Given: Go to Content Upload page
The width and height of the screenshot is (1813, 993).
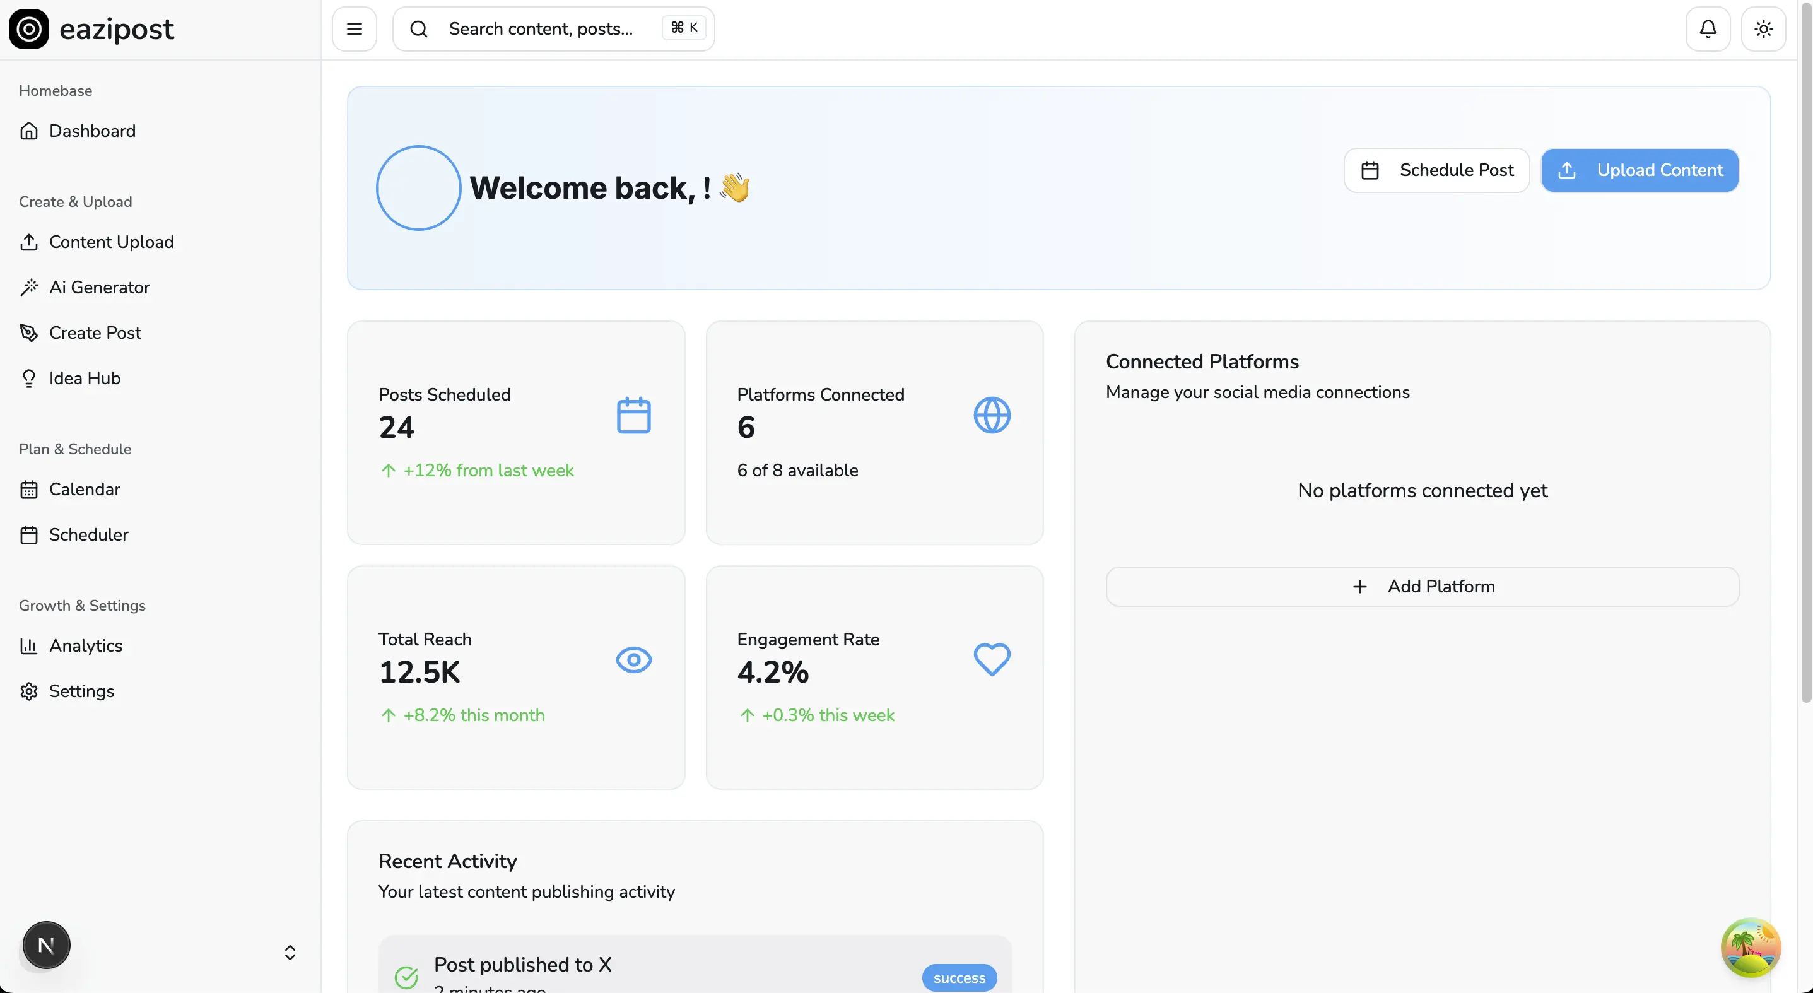Looking at the screenshot, I should (160, 242).
